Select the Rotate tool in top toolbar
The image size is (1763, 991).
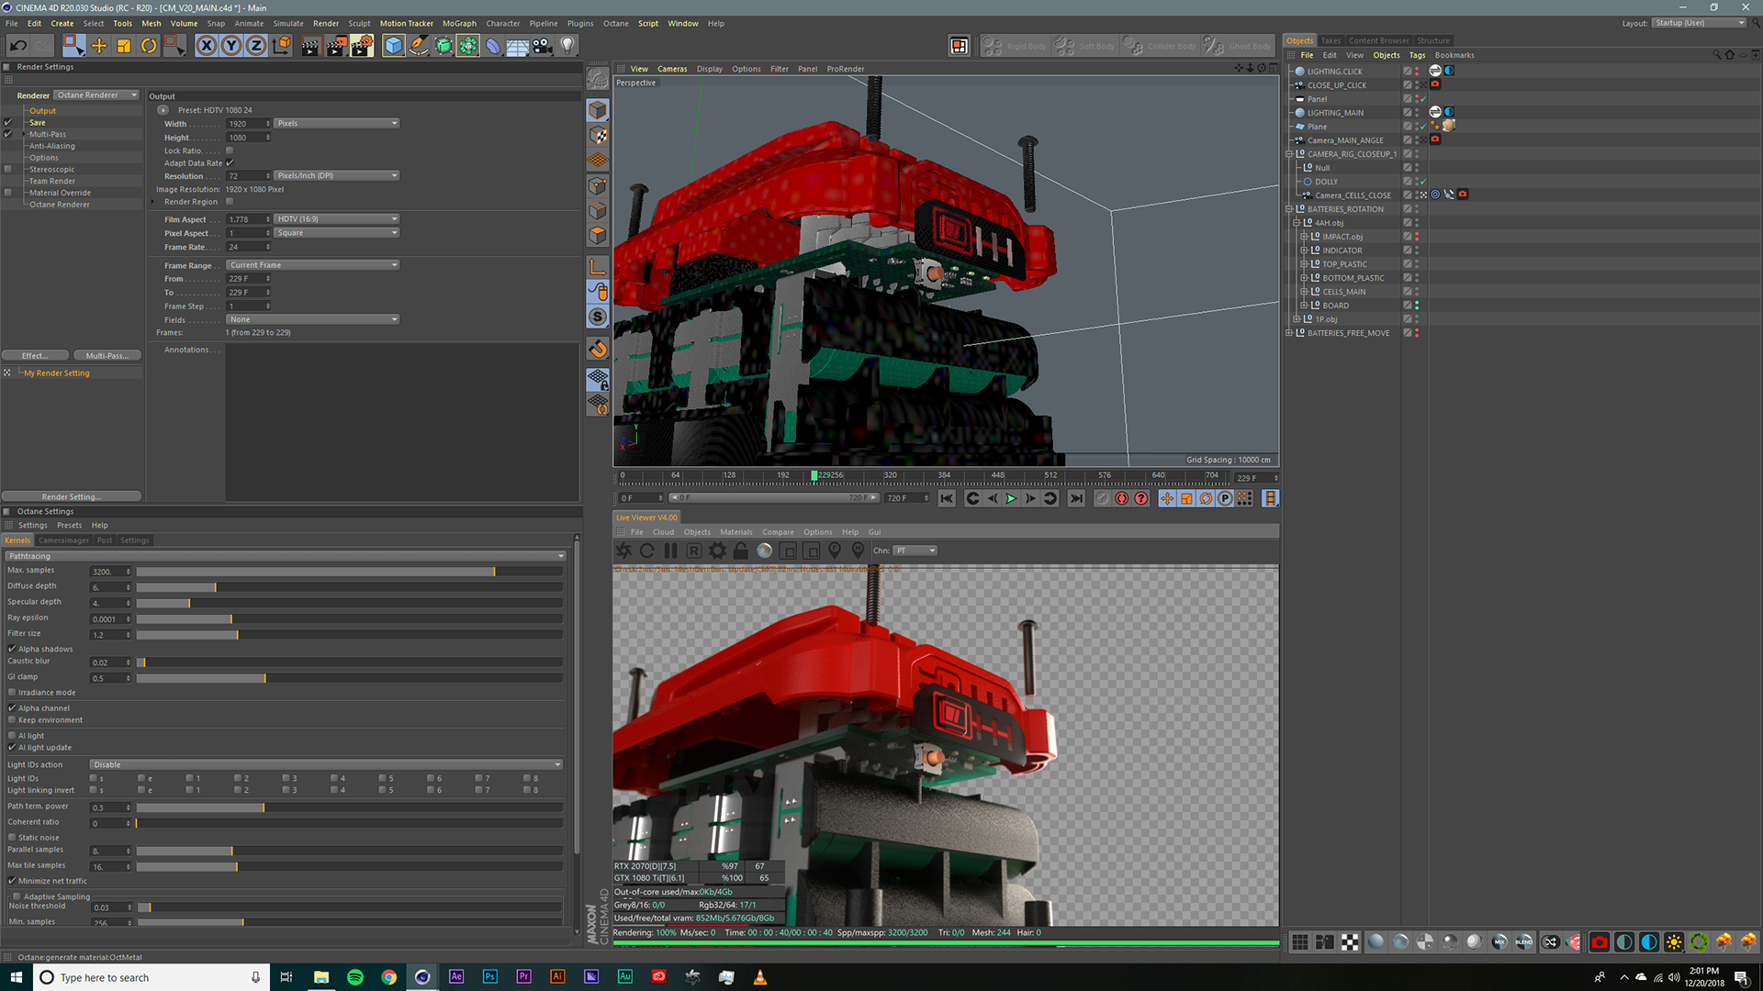click(x=149, y=46)
